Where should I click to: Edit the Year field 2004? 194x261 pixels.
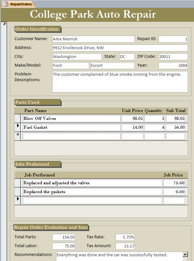[x=173, y=66]
